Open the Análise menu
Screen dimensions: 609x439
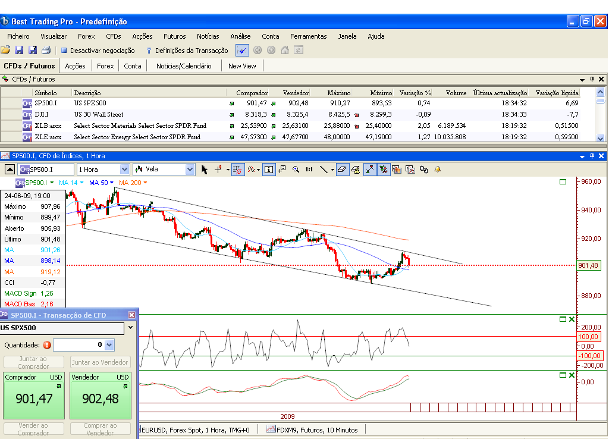coord(240,36)
